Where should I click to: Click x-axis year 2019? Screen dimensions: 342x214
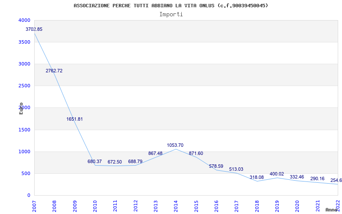(x=277, y=206)
